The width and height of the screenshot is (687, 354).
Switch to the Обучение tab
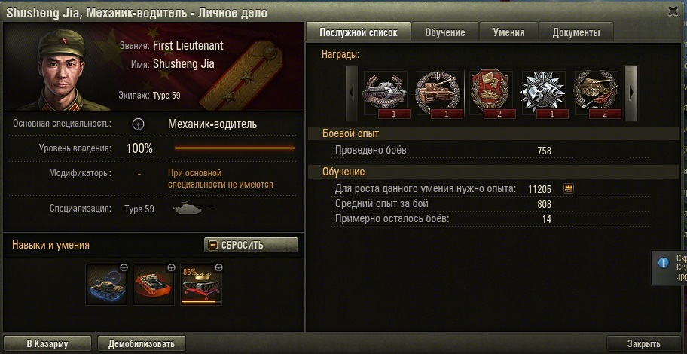tap(444, 32)
